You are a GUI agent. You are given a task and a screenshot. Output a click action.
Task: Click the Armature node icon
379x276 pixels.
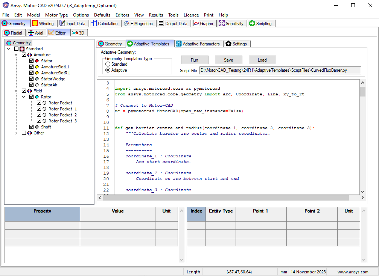coord(29,55)
